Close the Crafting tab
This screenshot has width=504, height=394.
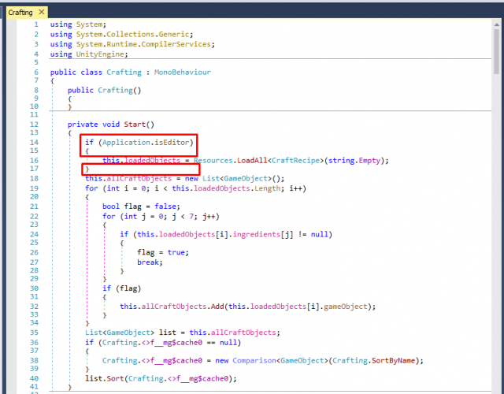coord(41,13)
